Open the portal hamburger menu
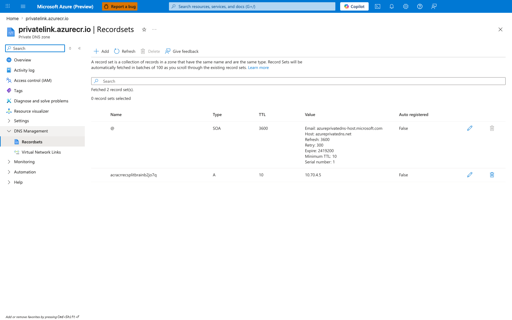Screen dimensions: 512x320 [23, 6]
